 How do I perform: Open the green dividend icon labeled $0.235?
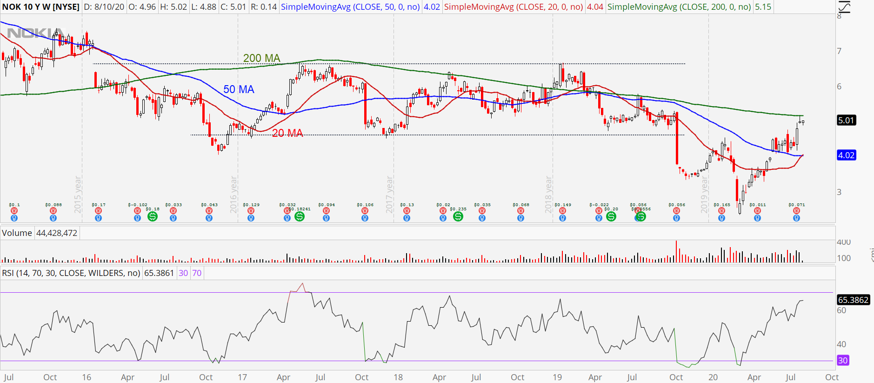pos(458,216)
